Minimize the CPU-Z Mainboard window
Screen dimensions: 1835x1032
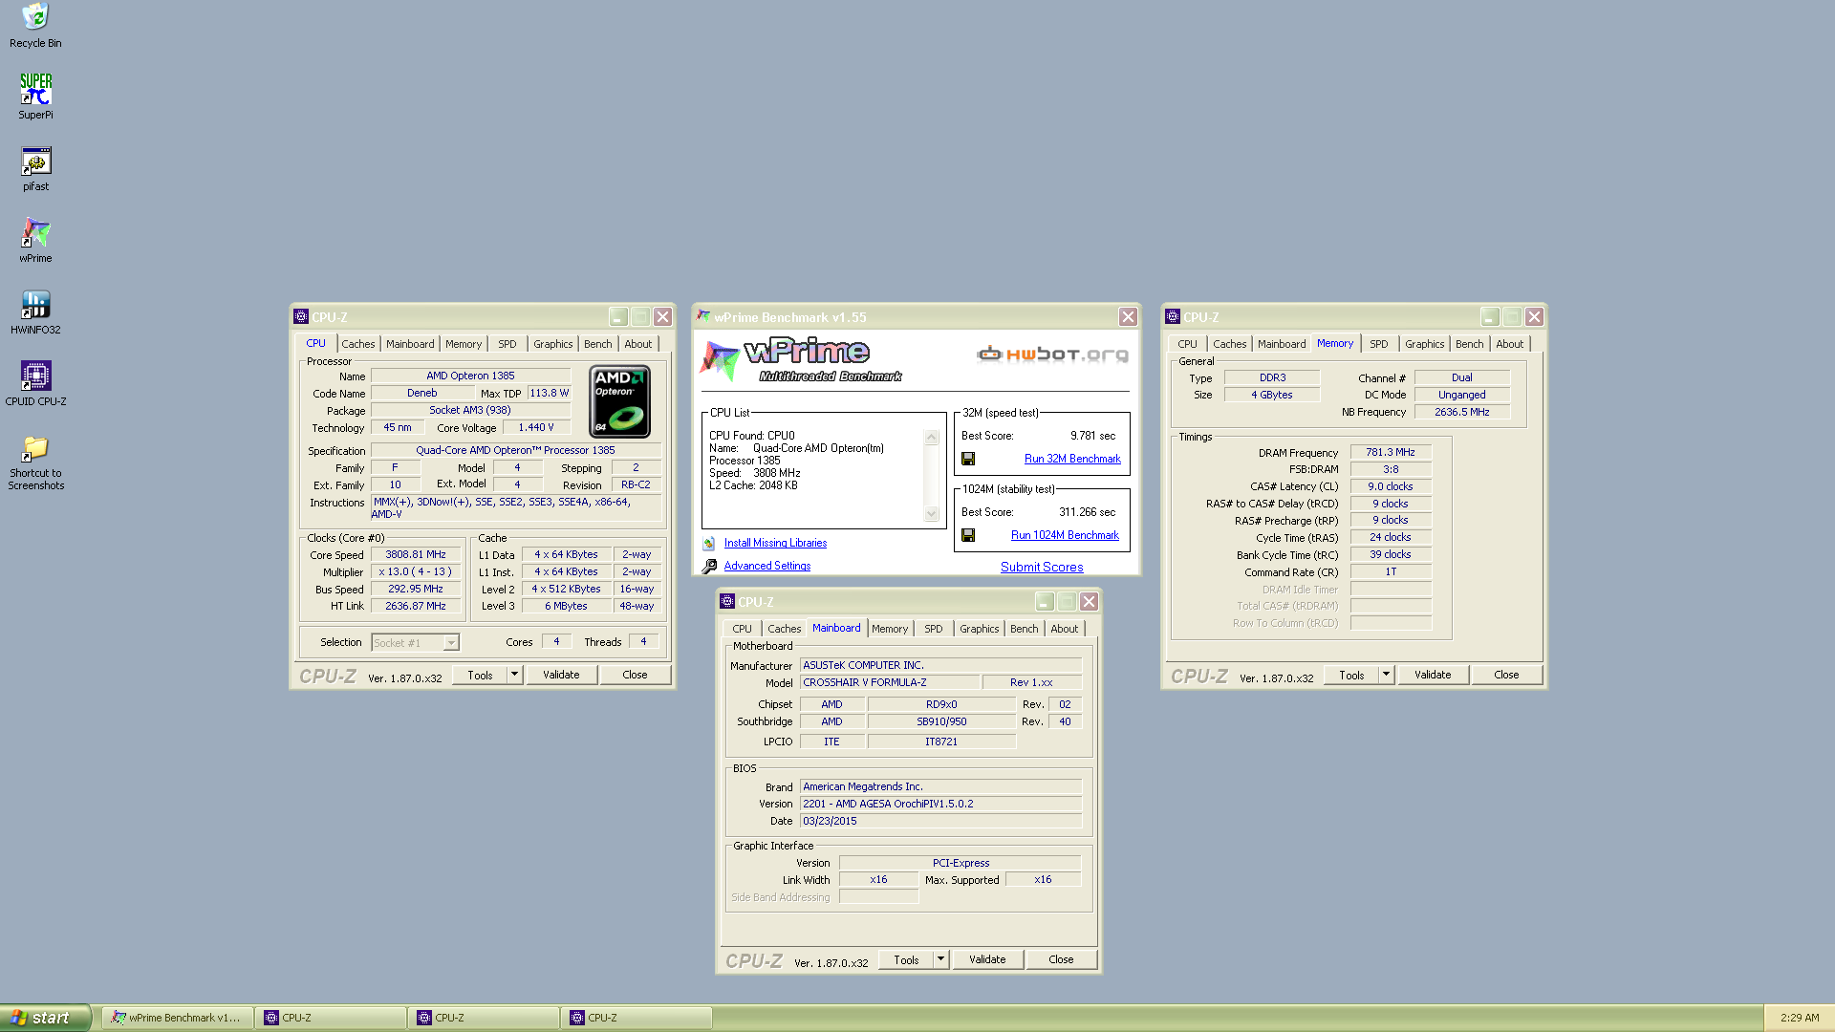(1045, 602)
